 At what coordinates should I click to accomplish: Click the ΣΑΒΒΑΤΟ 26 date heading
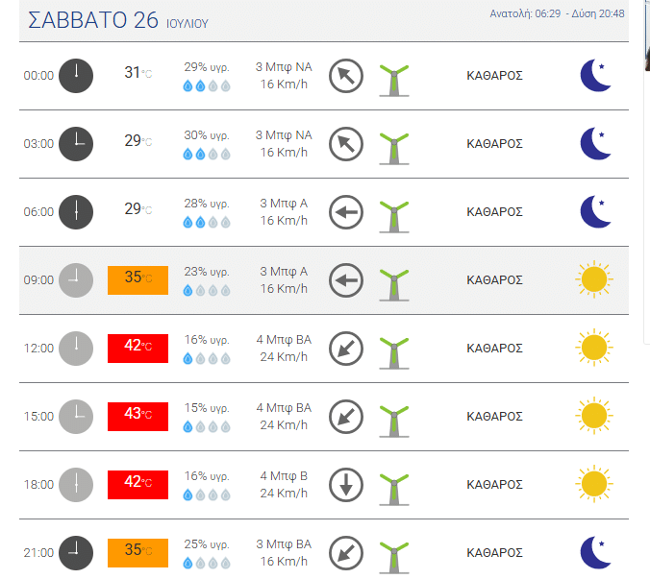[93, 20]
